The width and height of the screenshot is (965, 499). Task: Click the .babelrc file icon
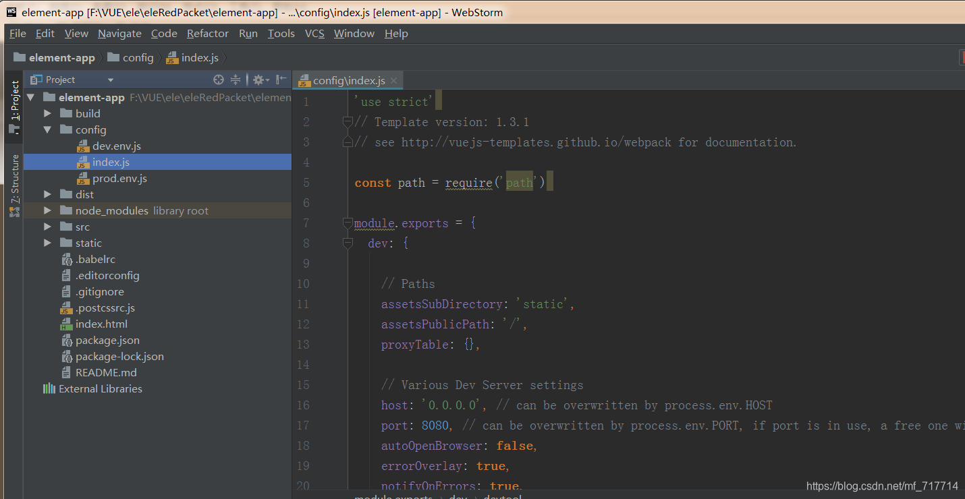click(x=66, y=259)
